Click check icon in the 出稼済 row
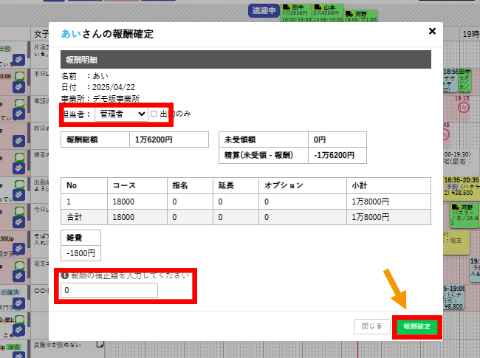Screen dimensions: 480x358 point(18,303)
